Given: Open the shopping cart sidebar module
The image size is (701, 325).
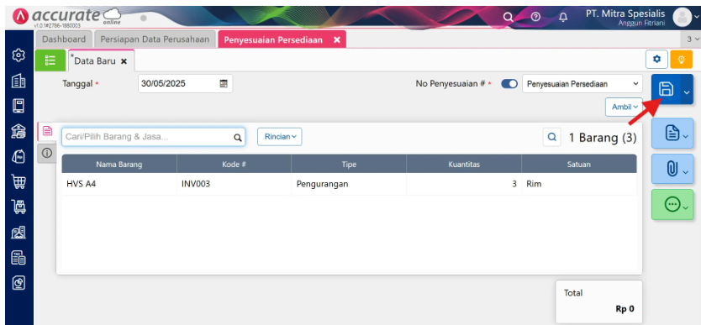Looking at the screenshot, I should click(18, 181).
